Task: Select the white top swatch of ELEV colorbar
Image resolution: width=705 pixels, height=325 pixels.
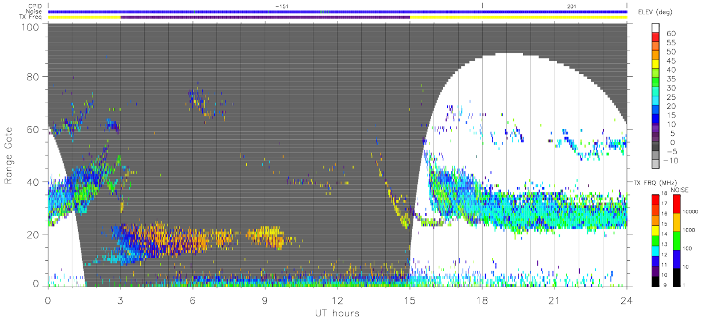Action: 656,28
